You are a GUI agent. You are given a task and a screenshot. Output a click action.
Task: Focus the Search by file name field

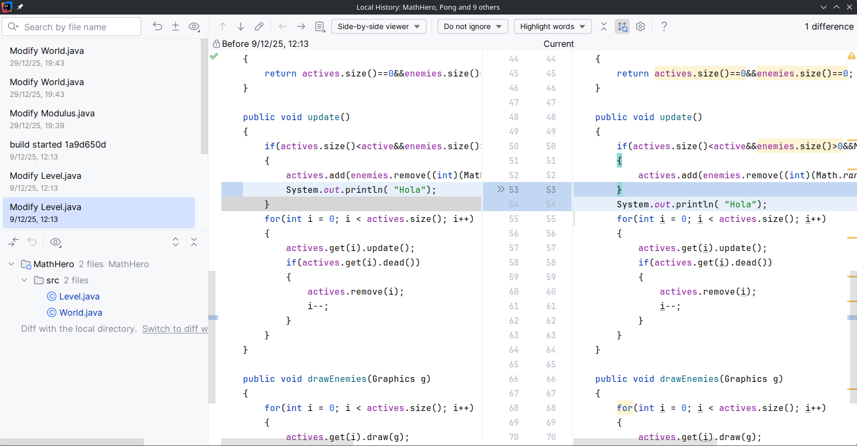tap(72, 27)
